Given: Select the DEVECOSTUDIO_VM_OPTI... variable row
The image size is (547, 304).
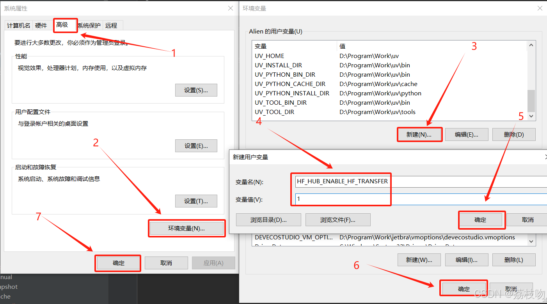Looking at the screenshot, I should 389,237.
